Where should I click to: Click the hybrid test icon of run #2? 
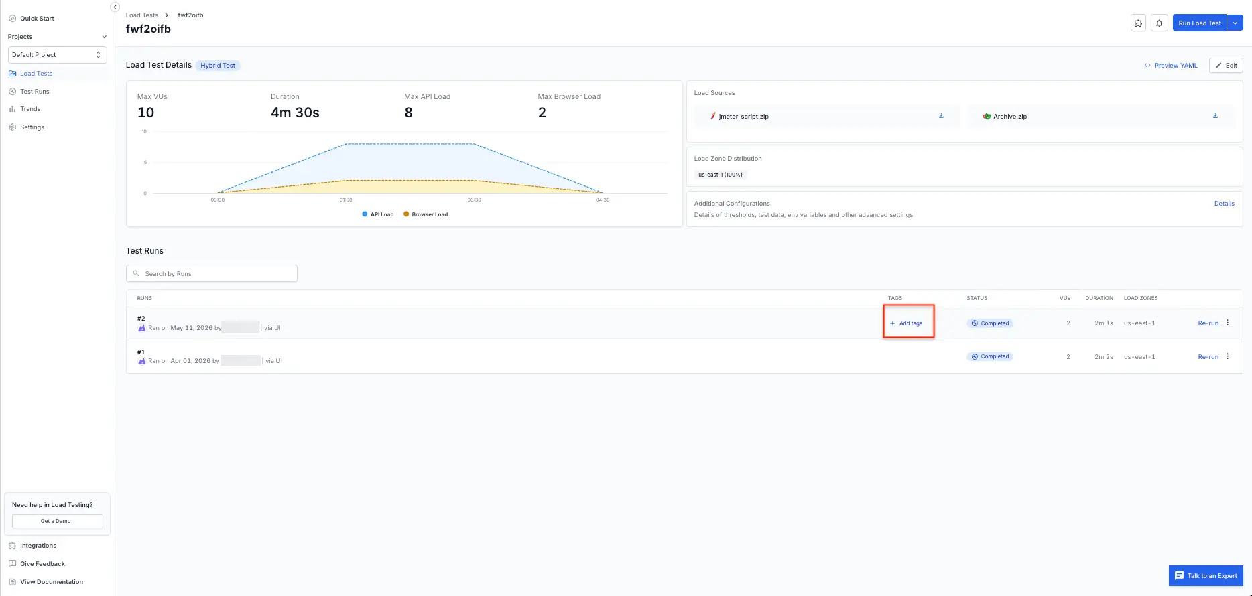141,328
